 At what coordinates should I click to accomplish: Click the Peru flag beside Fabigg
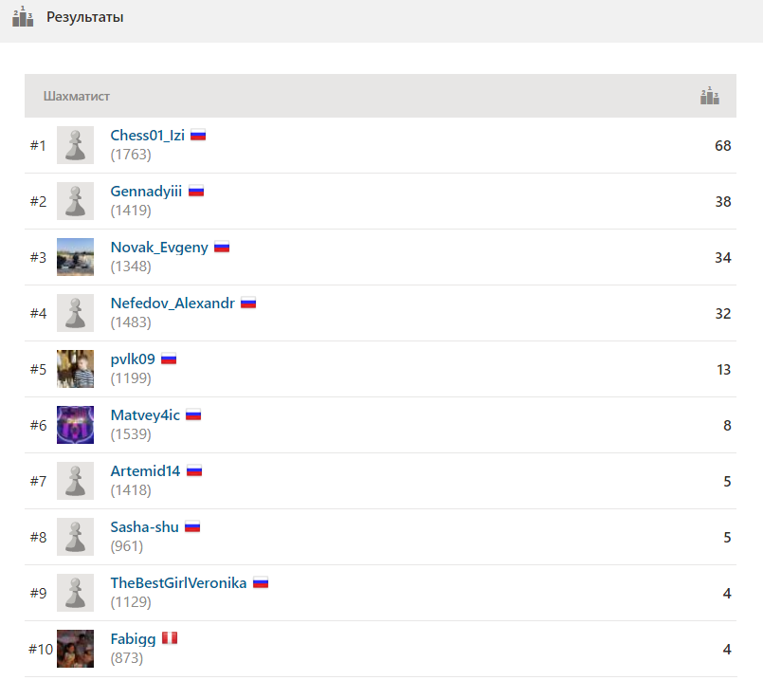[169, 638]
